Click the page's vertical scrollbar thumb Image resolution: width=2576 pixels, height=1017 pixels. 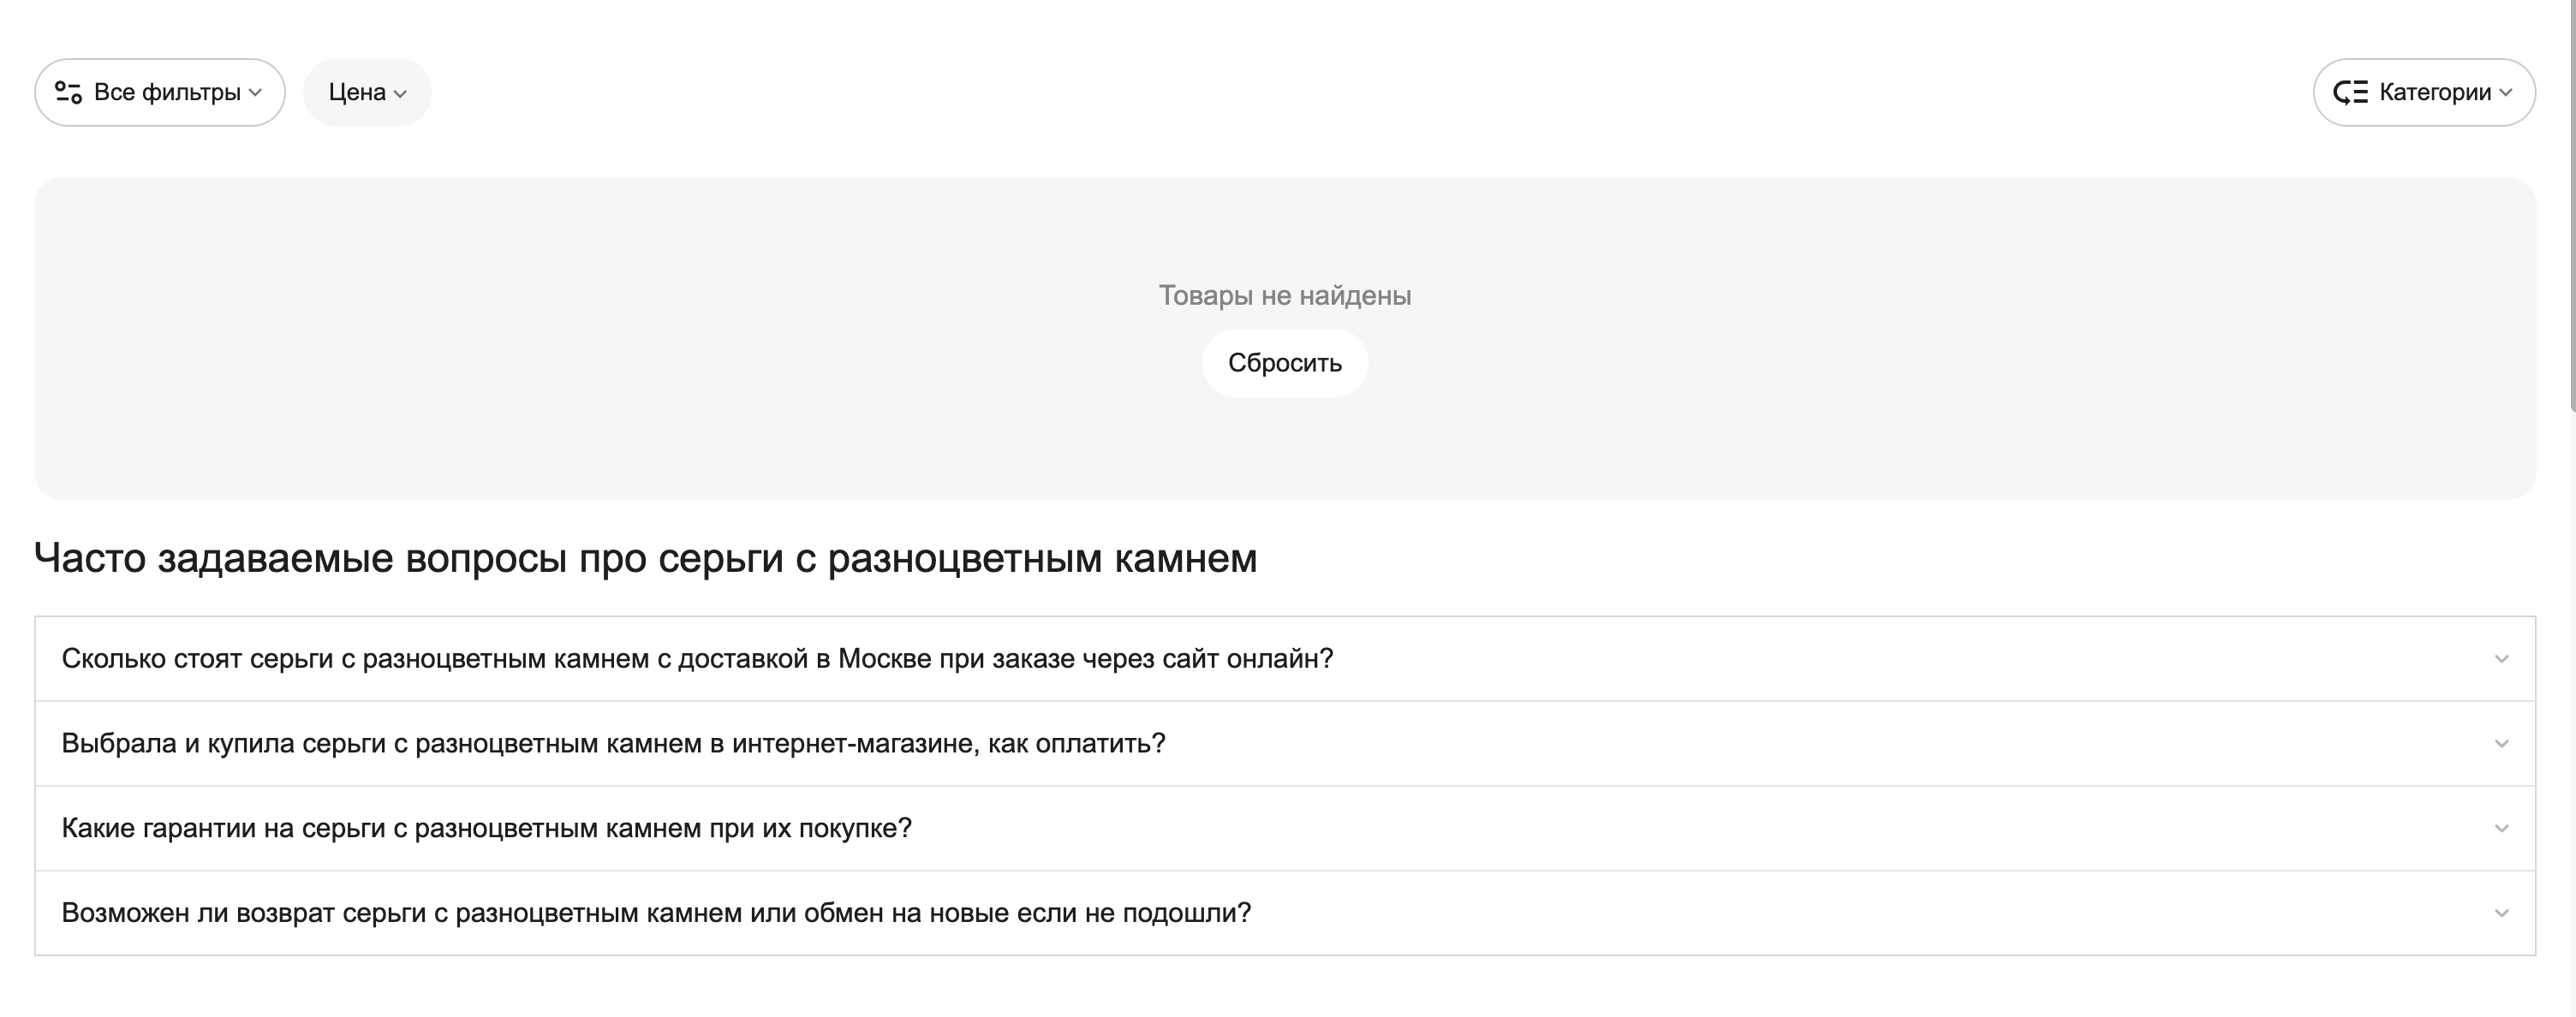(2571, 200)
